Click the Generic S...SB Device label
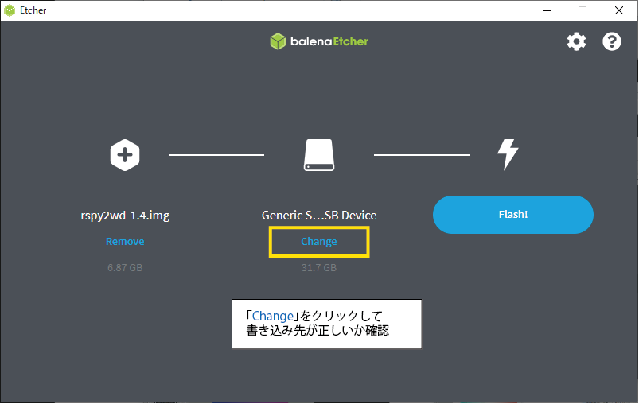The image size is (639, 404). tap(319, 216)
